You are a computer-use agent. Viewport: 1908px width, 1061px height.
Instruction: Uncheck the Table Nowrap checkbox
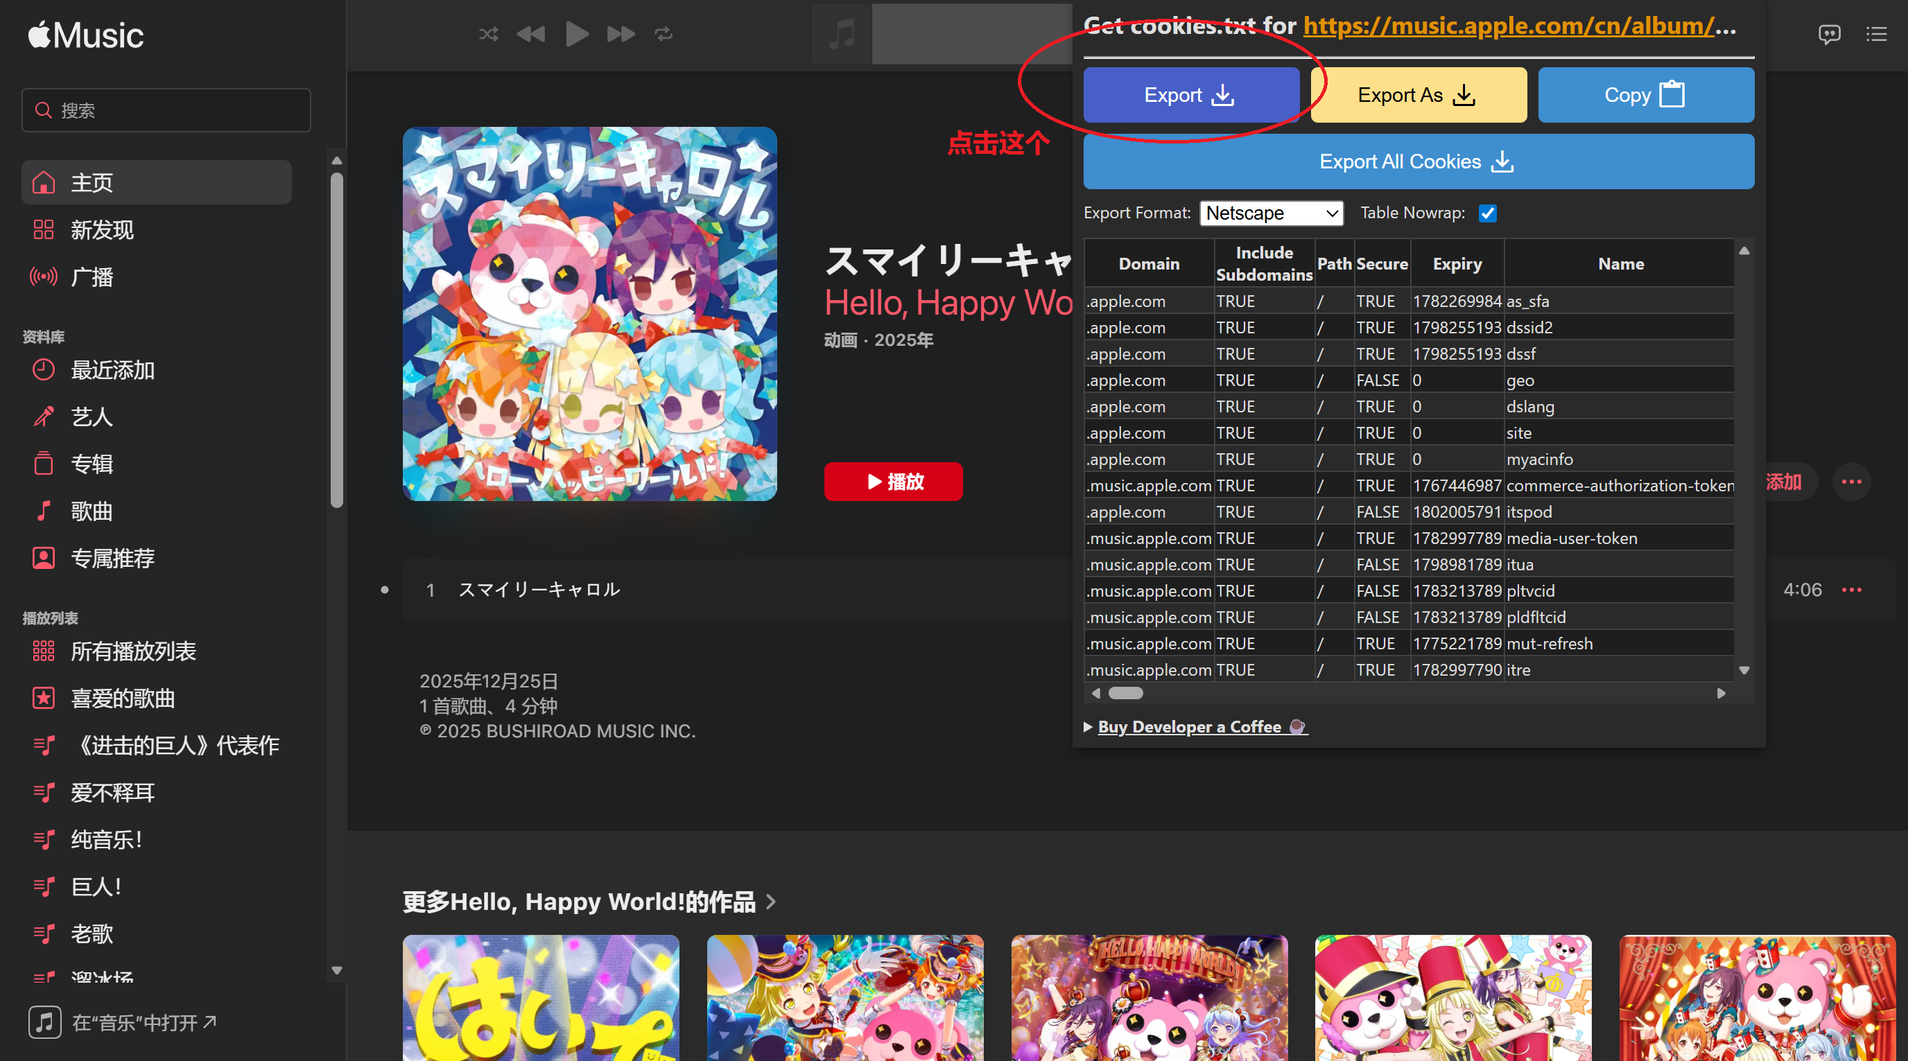point(1487,213)
